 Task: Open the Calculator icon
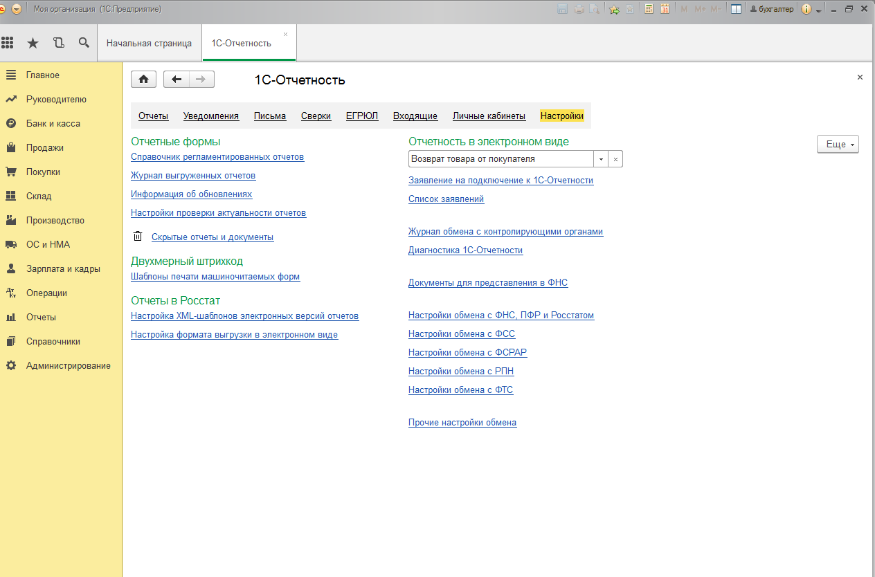click(x=649, y=9)
